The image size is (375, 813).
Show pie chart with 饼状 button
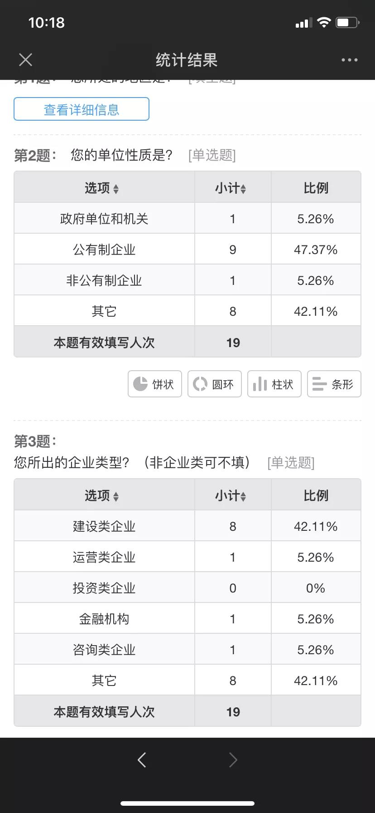click(155, 384)
